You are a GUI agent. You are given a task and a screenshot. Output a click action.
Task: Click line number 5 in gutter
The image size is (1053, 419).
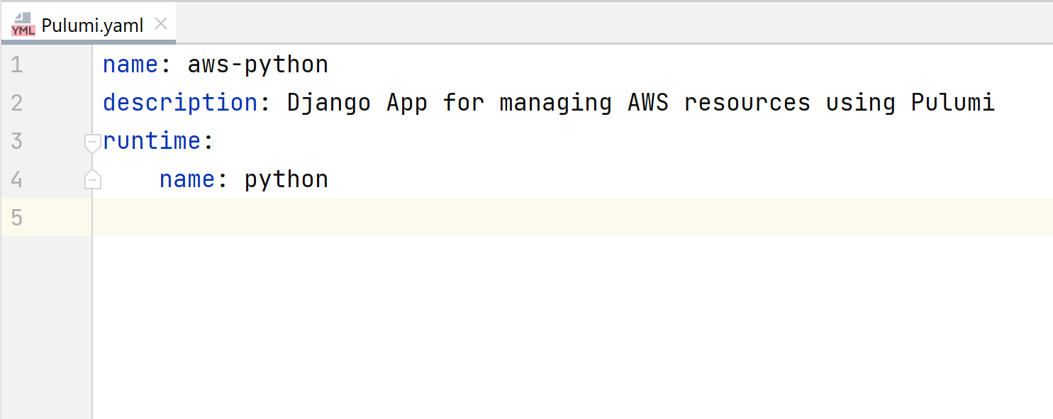[x=17, y=218]
